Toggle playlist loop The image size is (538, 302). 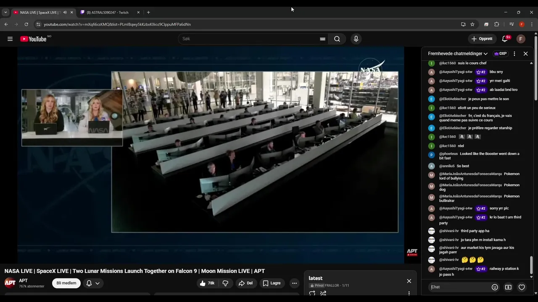[x=312, y=294]
